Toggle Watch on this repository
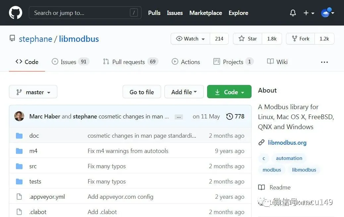This screenshot has height=217, width=344. [191, 39]
